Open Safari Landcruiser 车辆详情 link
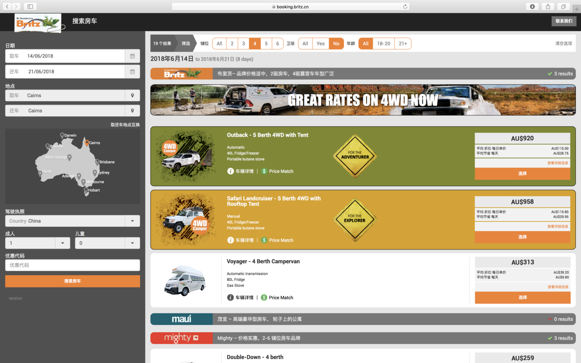 click(244, 240)
